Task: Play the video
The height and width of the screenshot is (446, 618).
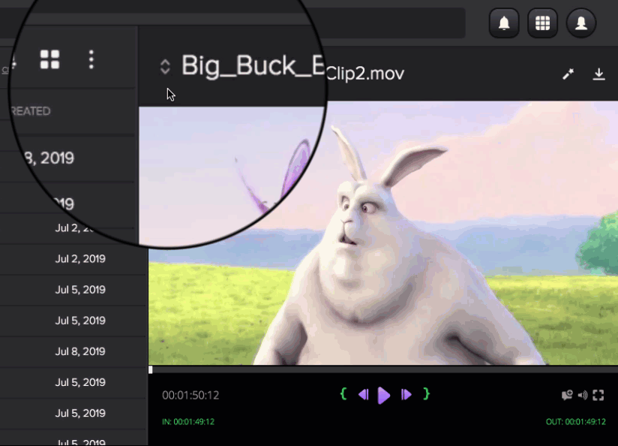Action: [x=384, y=395]
